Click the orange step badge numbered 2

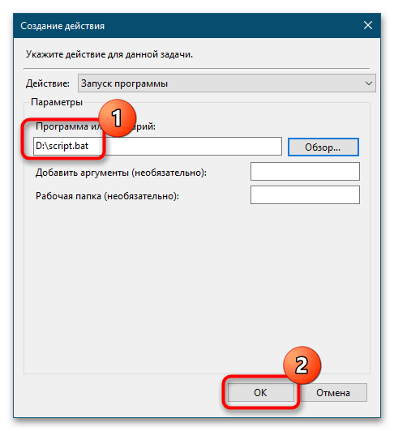pyautogui.click(x=302, y=365)
